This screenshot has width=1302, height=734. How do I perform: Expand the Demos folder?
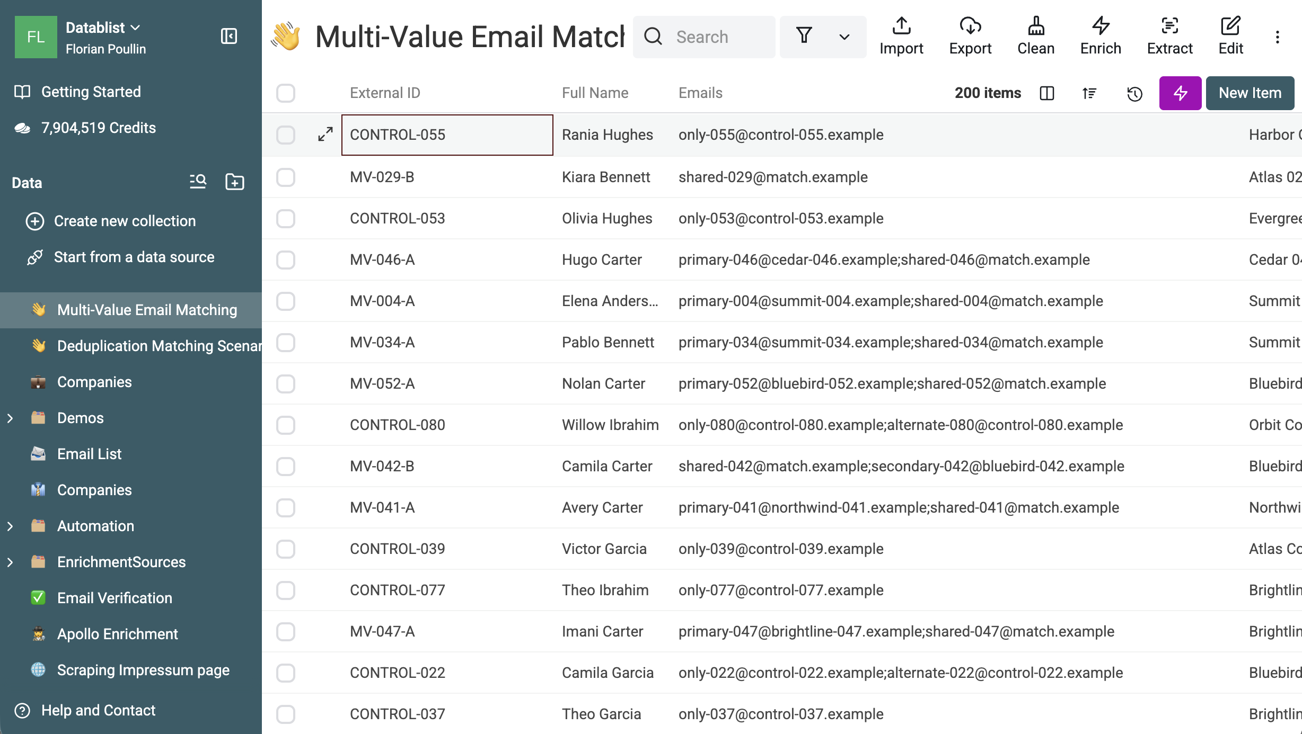pos(10,418)
